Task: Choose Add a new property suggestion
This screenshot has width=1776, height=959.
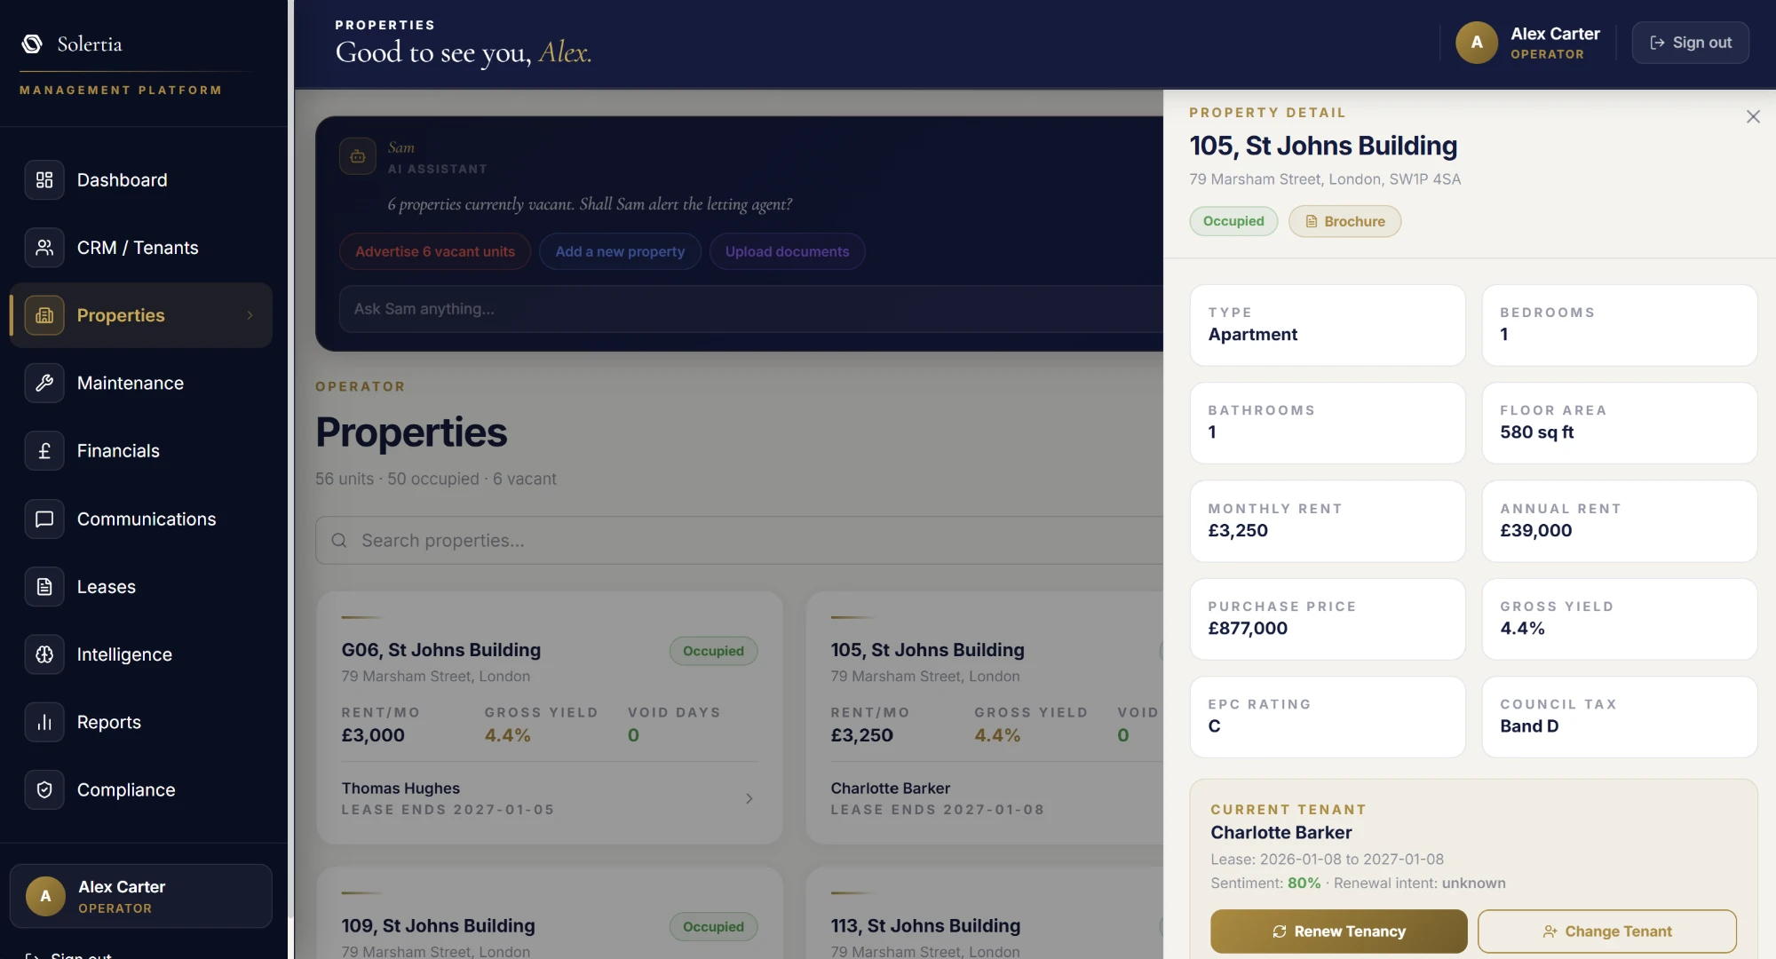Action: 620,251
